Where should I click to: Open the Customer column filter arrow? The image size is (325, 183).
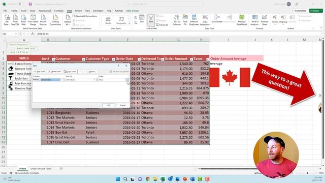(83, 59)
